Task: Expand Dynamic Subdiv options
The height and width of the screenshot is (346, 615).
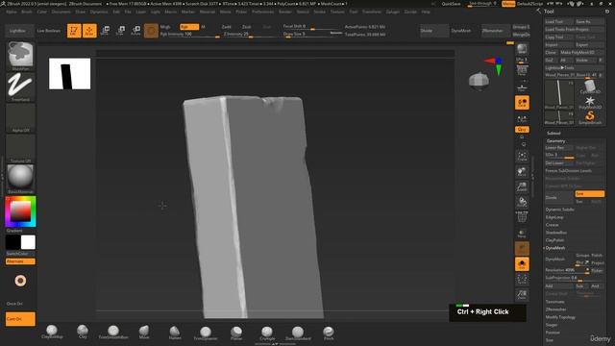Action: pos(559,210)
